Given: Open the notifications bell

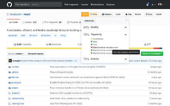Looking at the screenshot, I should click(147, 5).
